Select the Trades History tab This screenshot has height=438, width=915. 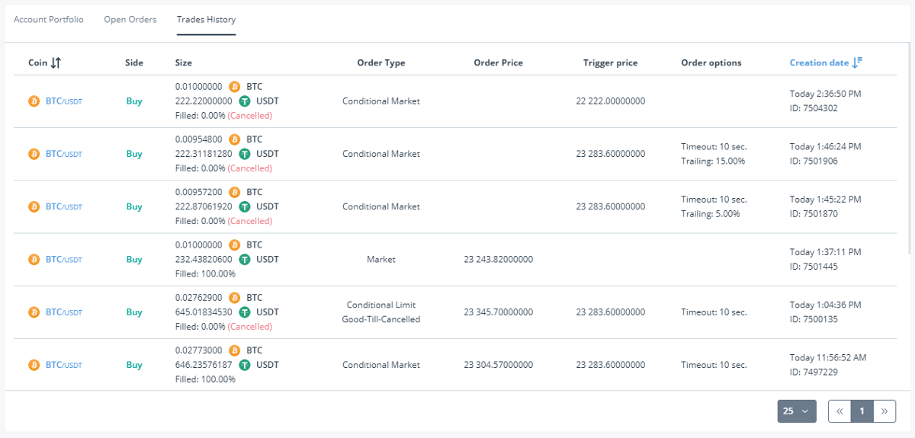(206, 20)
